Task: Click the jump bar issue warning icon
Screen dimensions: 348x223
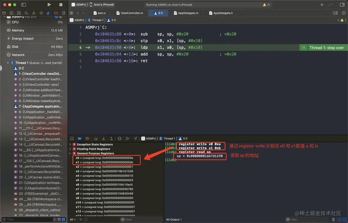Action: (x=342, y=20)
